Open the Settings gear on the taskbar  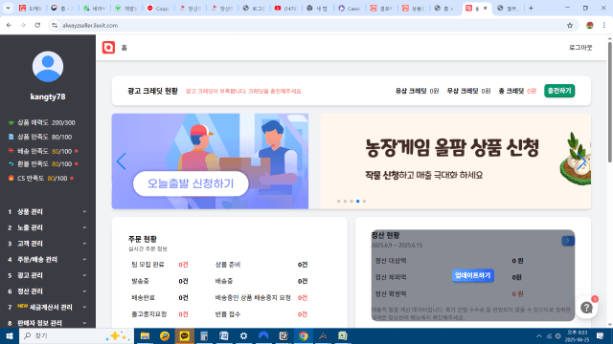243,335
